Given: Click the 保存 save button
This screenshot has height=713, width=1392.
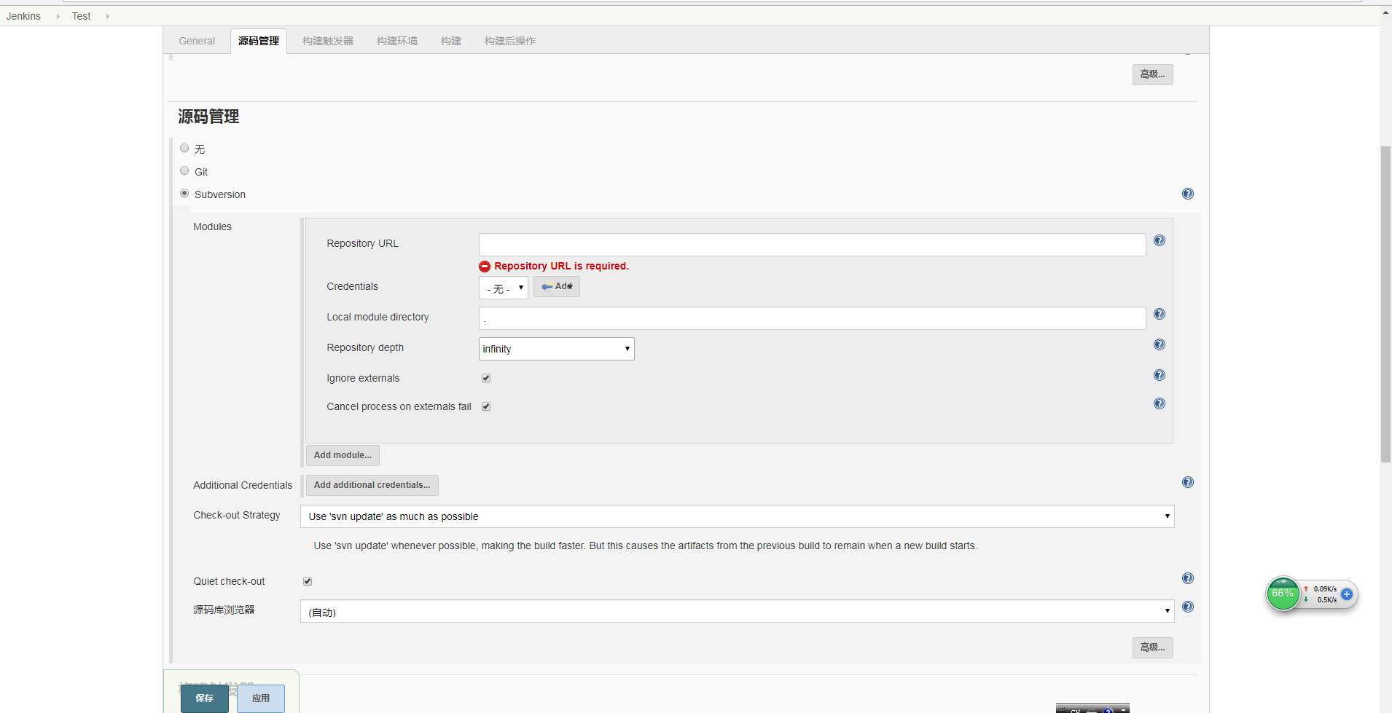Looking at the screenshot, I should [x=204, y=698].
